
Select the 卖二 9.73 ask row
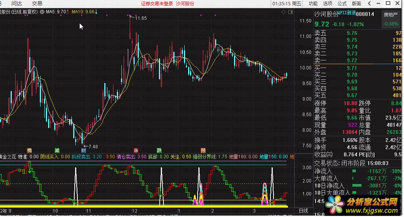[358, 53]
